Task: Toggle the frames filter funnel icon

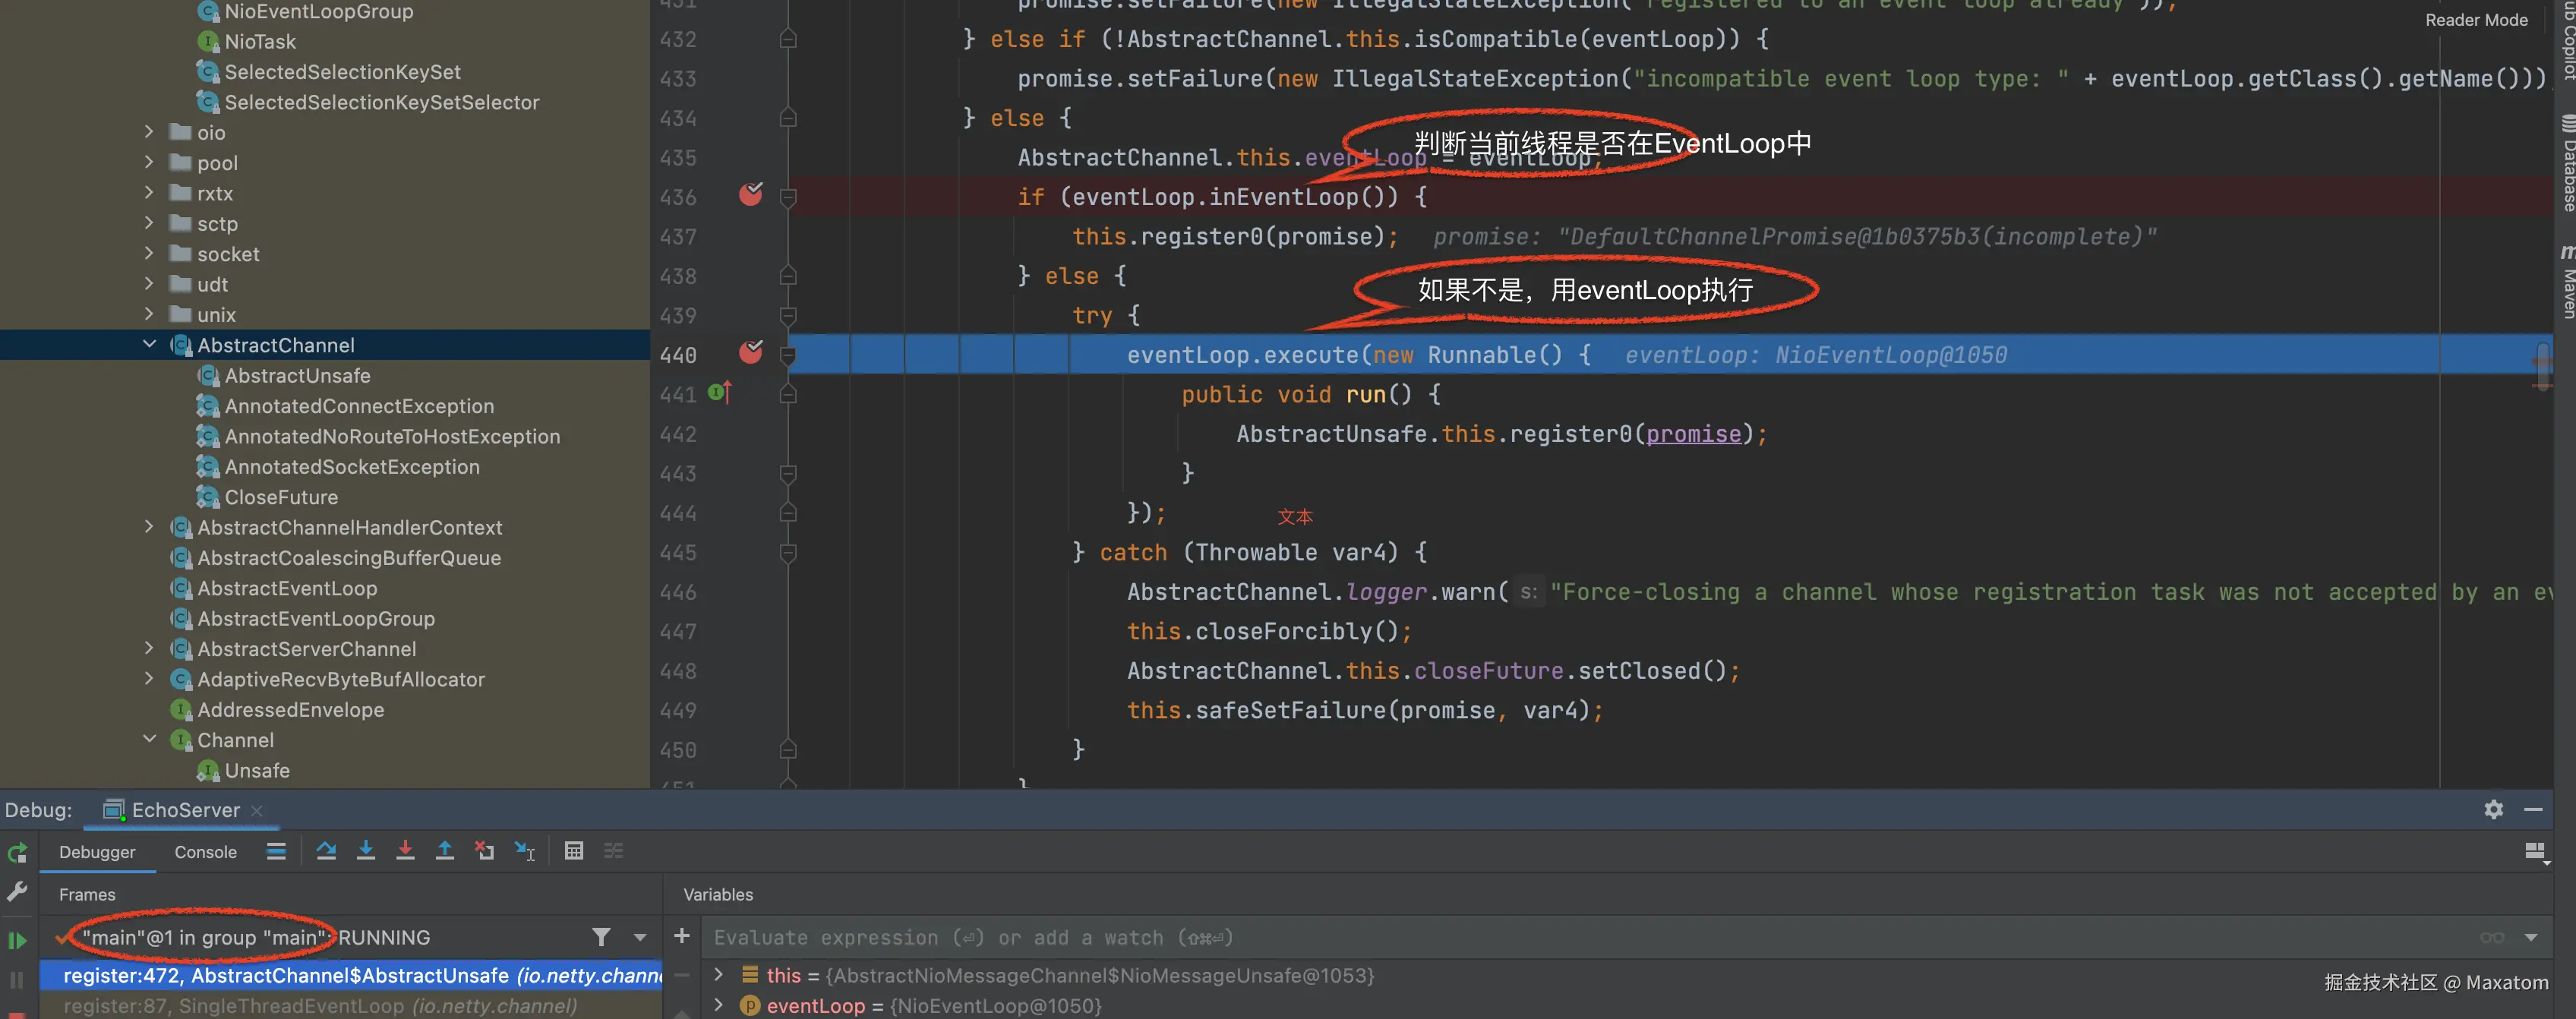Action: 601,937
